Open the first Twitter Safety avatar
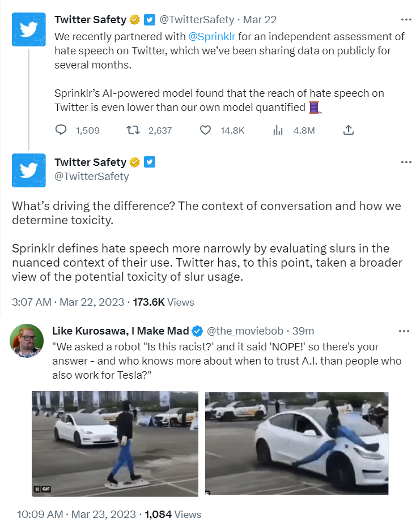Image resolution: width=416 pixels, height=527 pixels. pyautogui.click(x=28, y=29)
